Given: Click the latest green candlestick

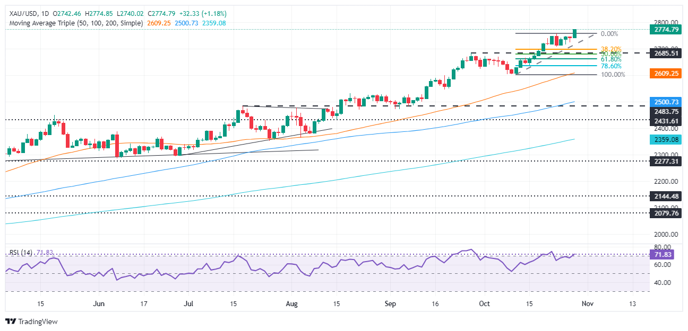Looking at the screenshot, I should [x=575, y=33].
